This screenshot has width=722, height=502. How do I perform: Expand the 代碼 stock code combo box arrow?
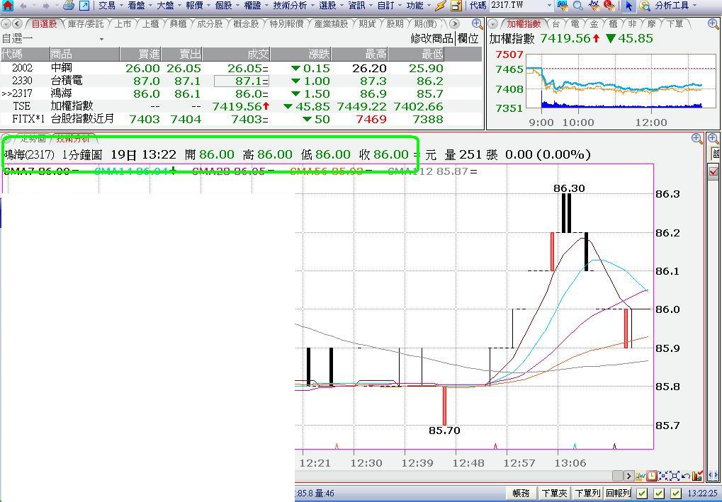tap(549, 6)
